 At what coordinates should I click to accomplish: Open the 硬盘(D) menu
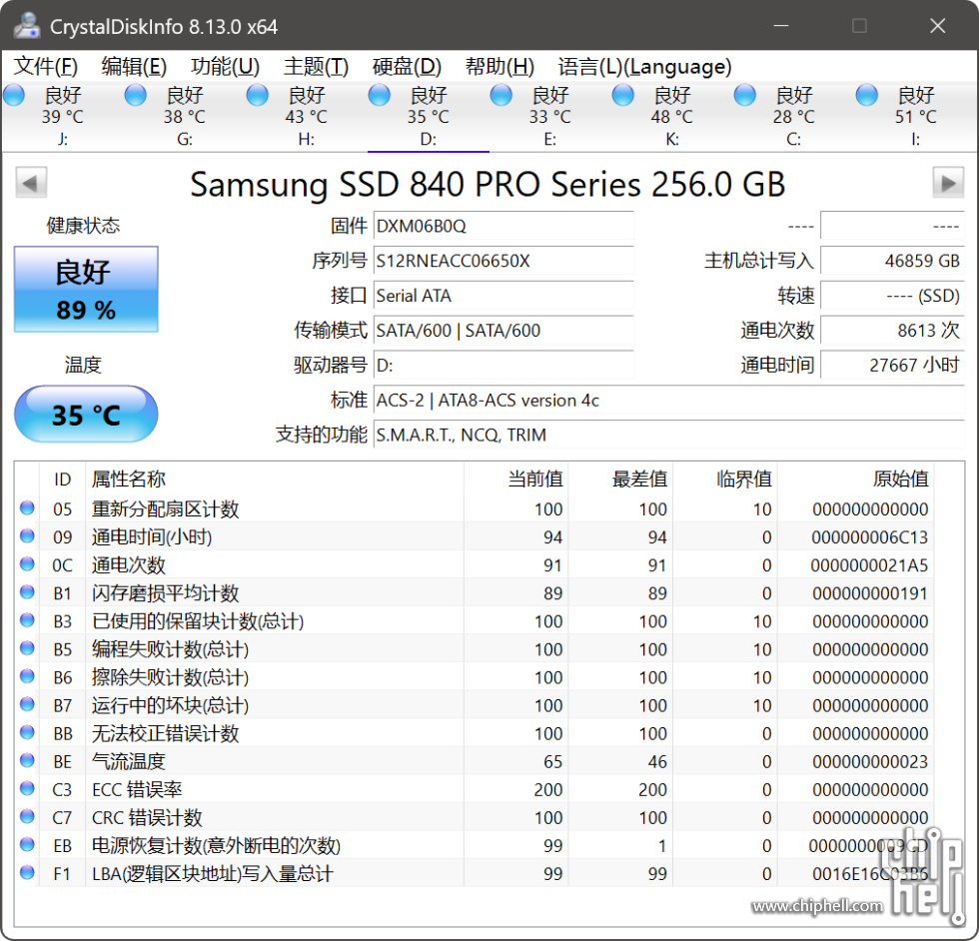(408, 66)
